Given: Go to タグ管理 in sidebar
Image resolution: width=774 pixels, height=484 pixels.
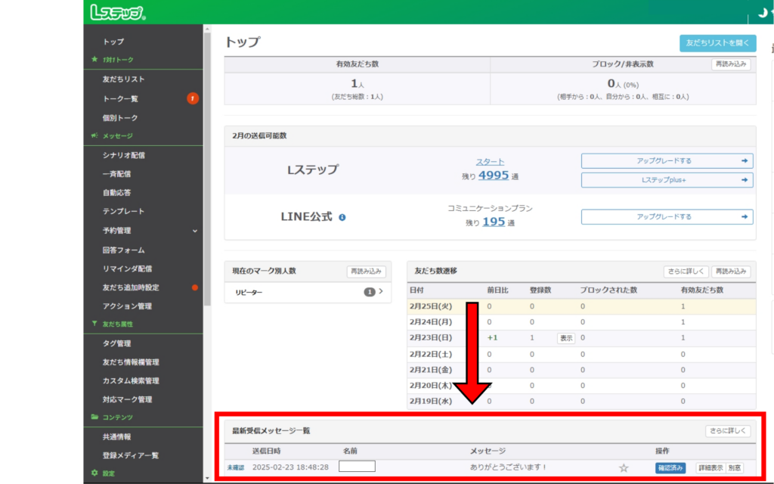Looking at the screenshot, I should 116,343.
